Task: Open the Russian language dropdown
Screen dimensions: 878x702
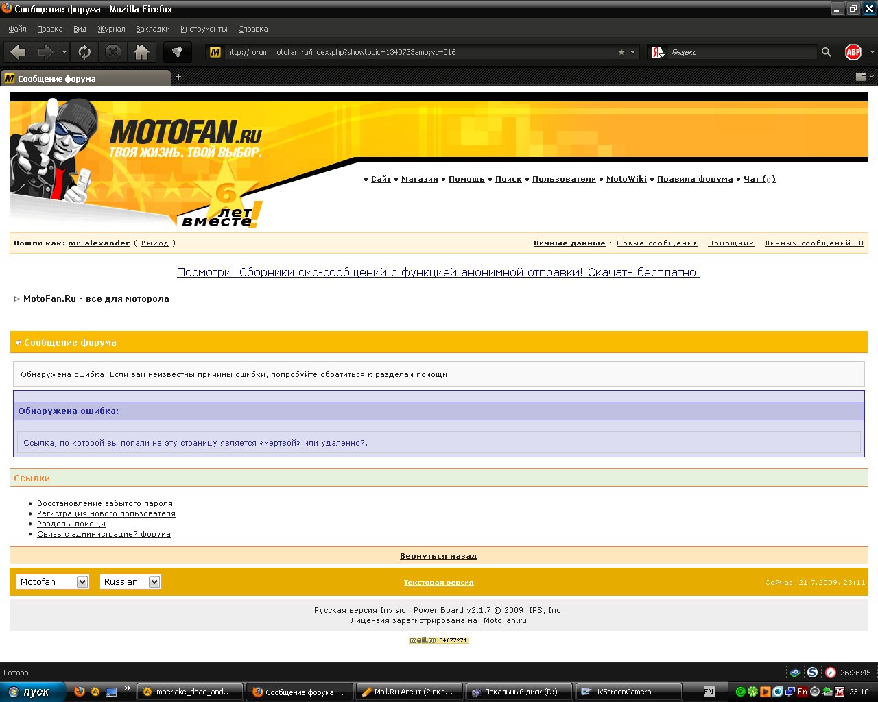Action: coord(130,581)
